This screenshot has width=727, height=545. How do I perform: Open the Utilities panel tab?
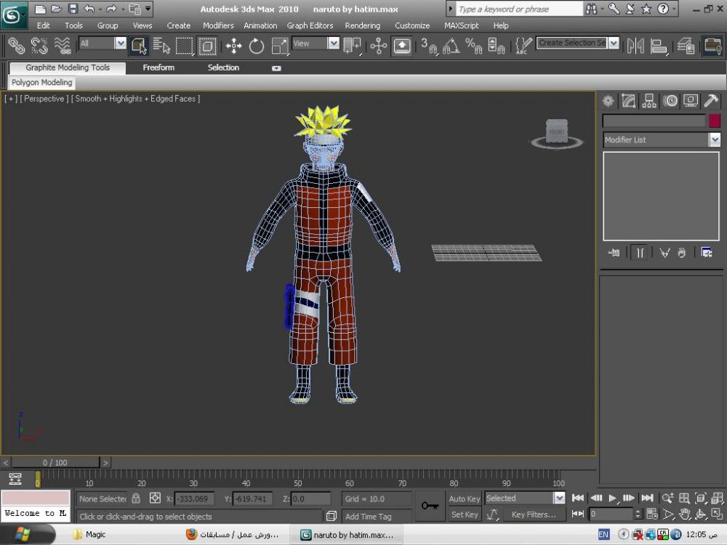[711, 100]
